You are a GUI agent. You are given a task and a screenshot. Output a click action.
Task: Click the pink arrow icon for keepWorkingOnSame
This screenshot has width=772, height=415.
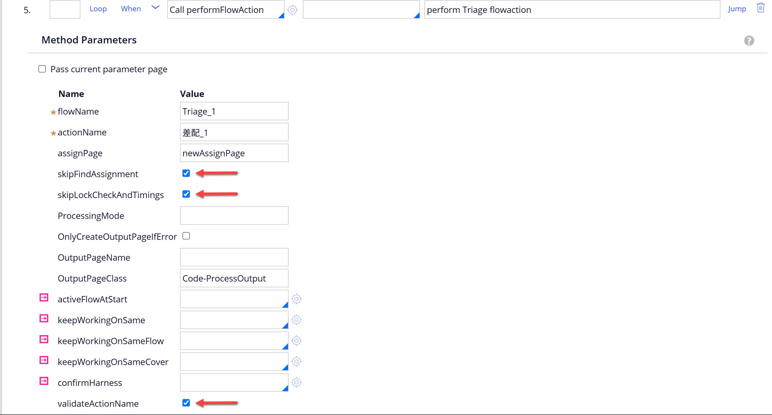tap(44, 318)
